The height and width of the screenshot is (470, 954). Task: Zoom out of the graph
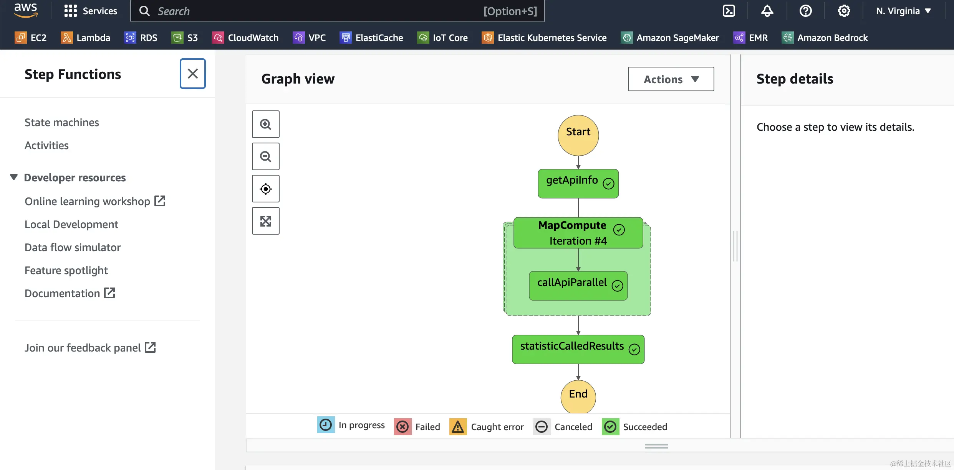click(266, 156)
